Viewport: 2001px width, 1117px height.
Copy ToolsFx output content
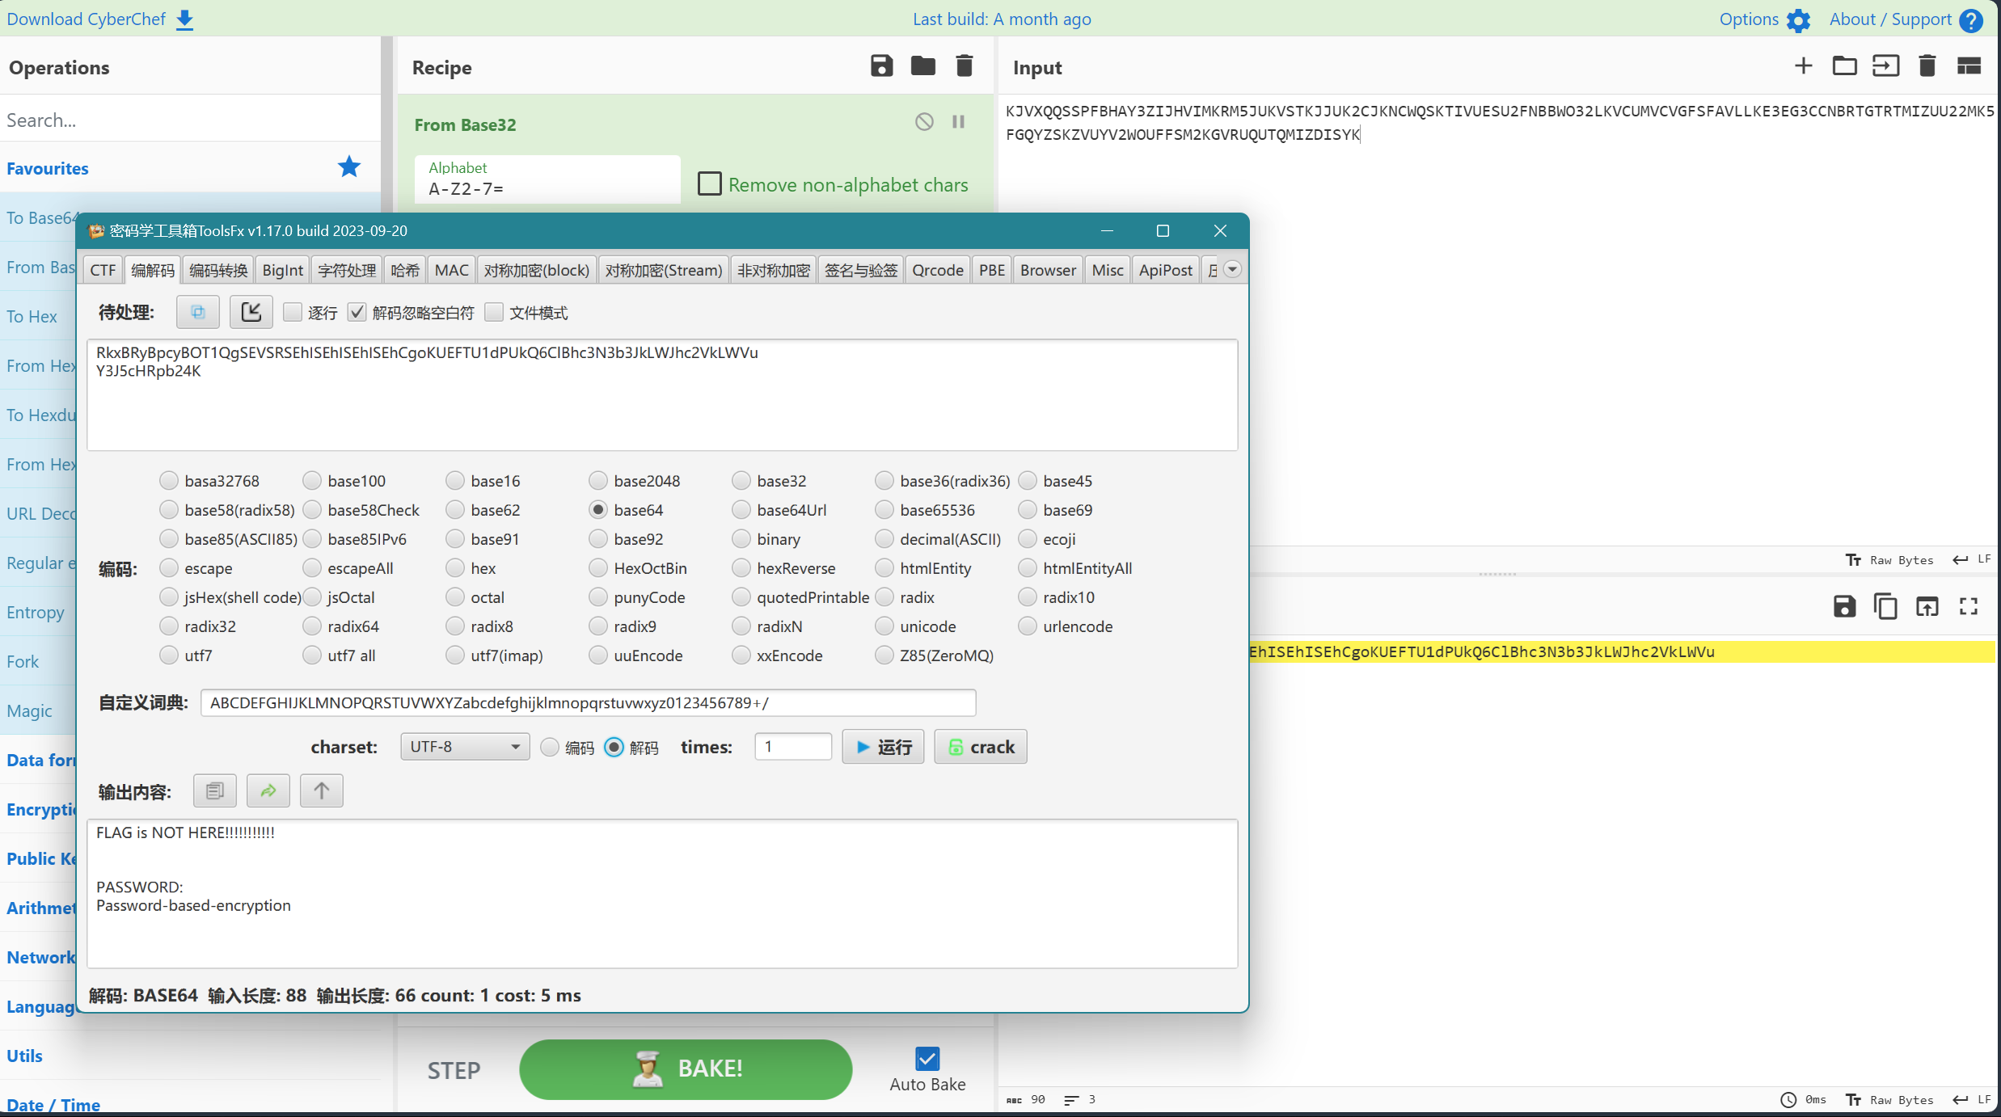(214, 790)
